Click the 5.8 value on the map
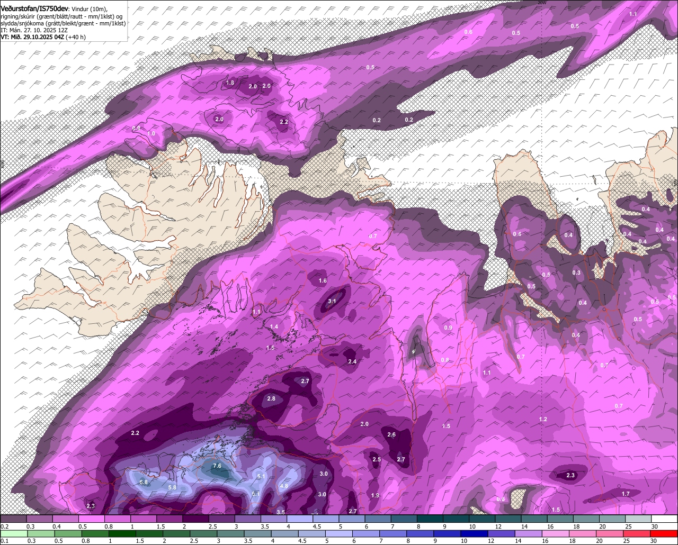This screenshot has width=678, height=545. [x=172, y=487]
